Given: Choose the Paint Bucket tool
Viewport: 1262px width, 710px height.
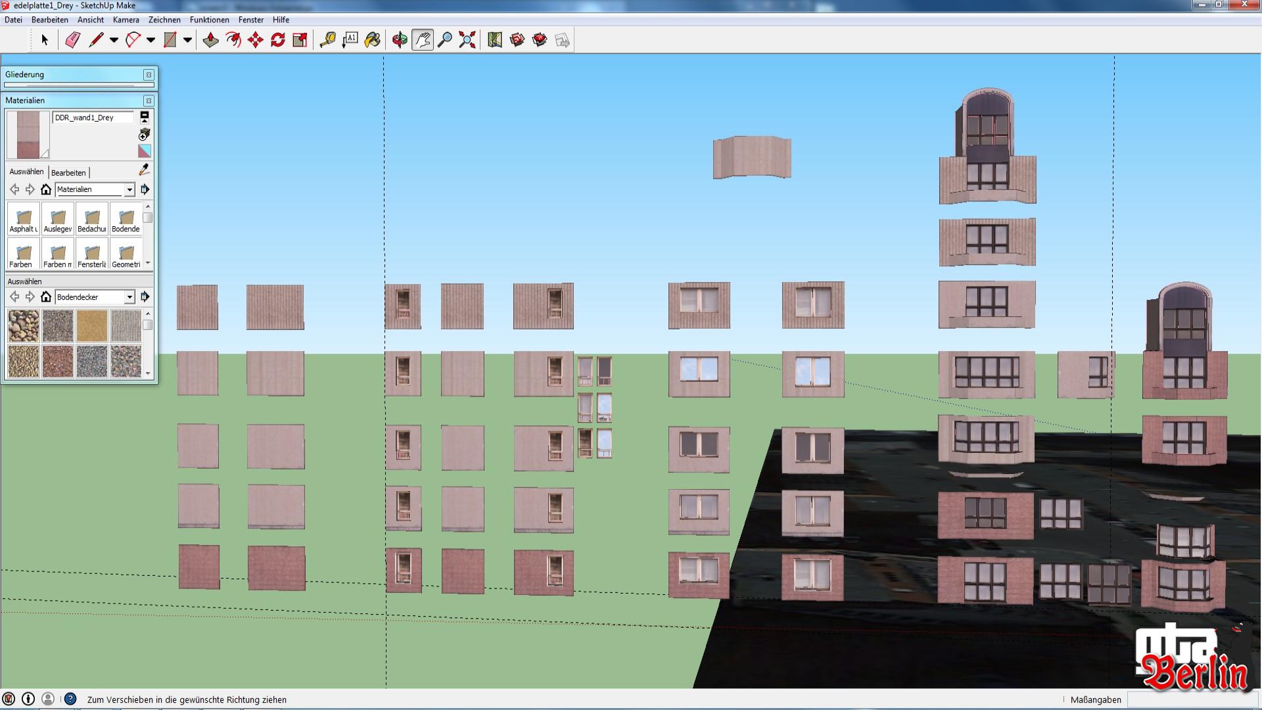Looking at the screenshot, I should pos(372,40).
